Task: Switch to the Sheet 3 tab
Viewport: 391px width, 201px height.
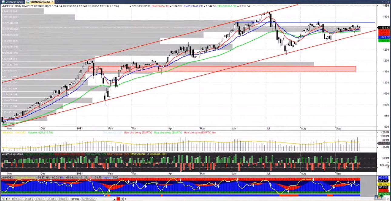Action: tap(18, 199)
